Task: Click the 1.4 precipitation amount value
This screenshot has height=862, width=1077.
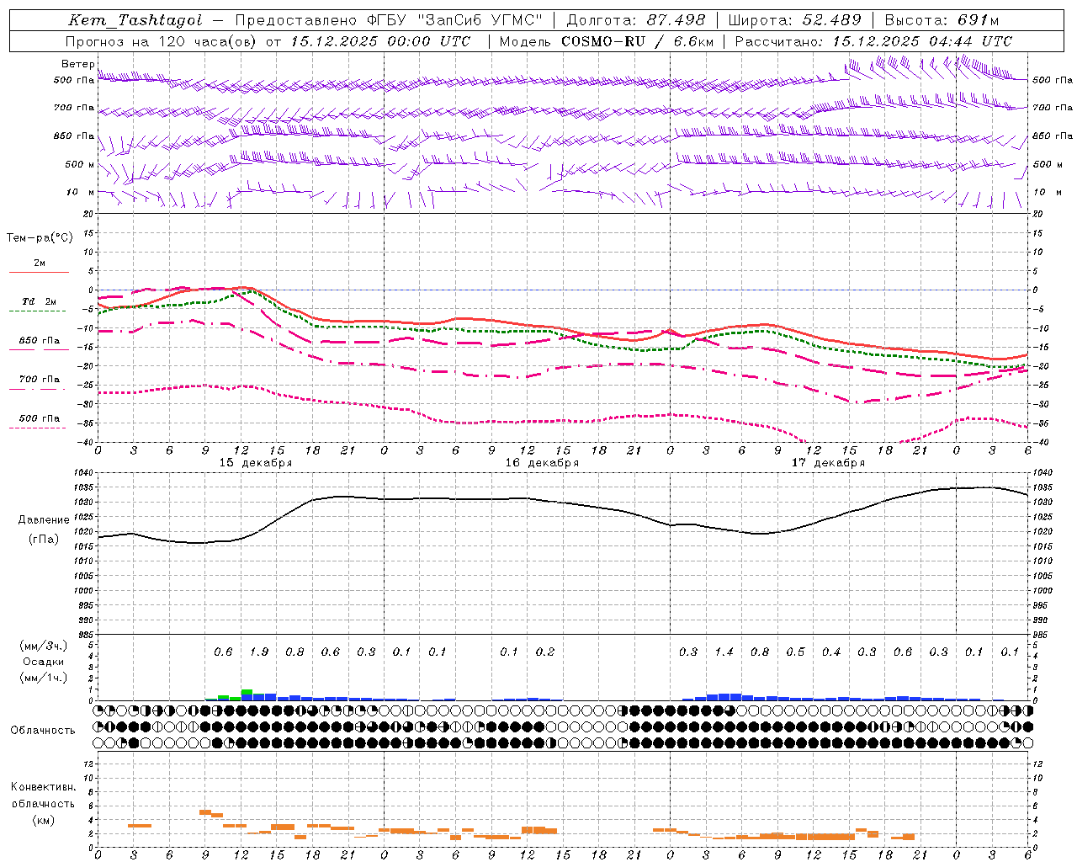Action: point(724,652)
